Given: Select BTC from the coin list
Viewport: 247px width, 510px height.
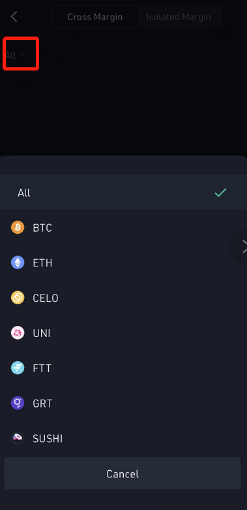Looking at the screenshot, I should (x=123, y=227).
